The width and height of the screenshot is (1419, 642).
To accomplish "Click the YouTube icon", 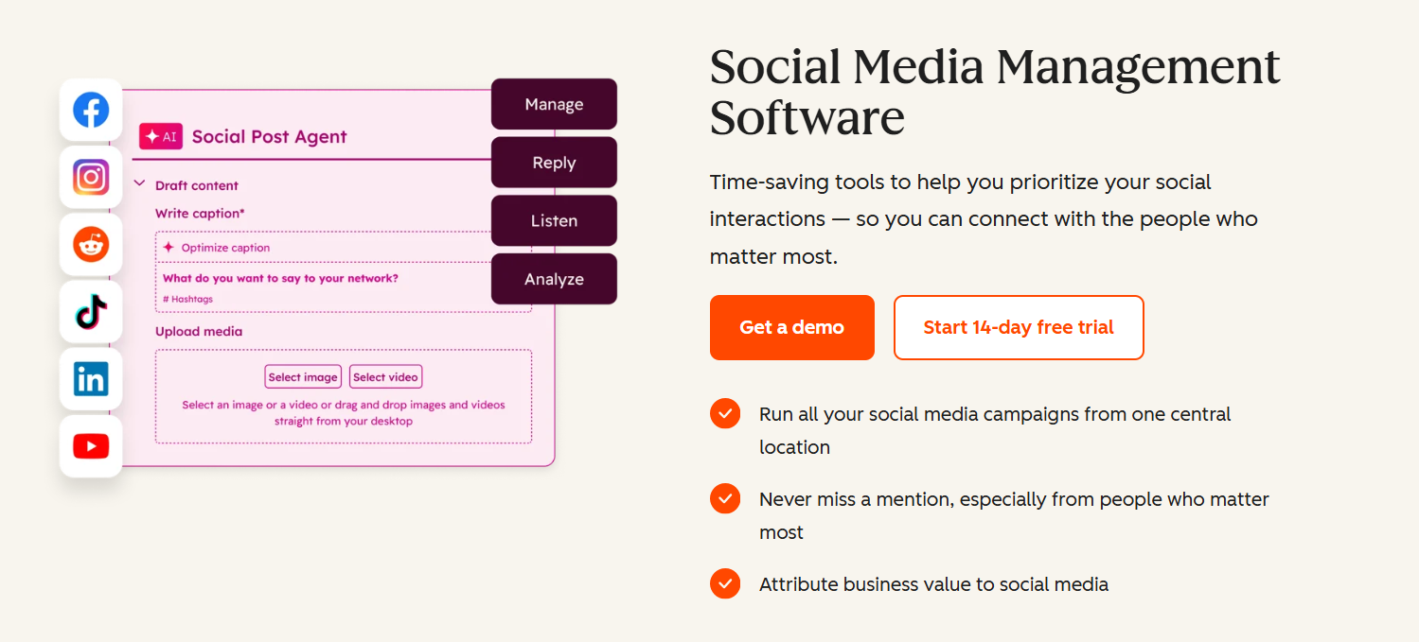I will [90, 445].
